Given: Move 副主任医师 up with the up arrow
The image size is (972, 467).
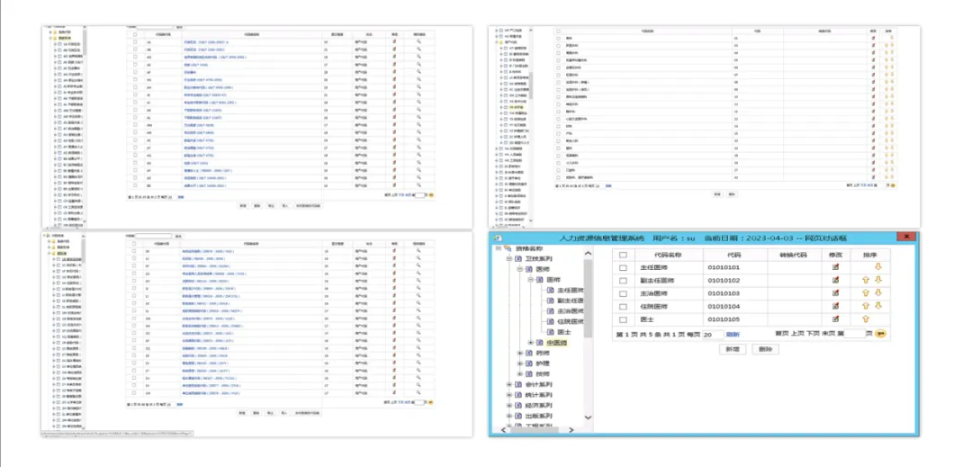Looking at the screenshot, I should [x=866, y=280].
